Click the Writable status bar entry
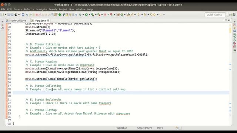 pos(121,128)
